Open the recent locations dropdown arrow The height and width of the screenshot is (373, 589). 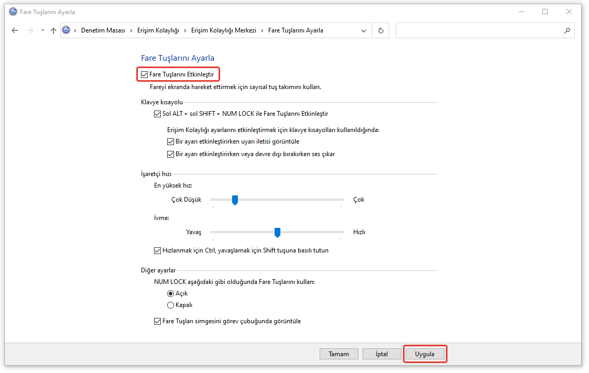pos(42,30)
